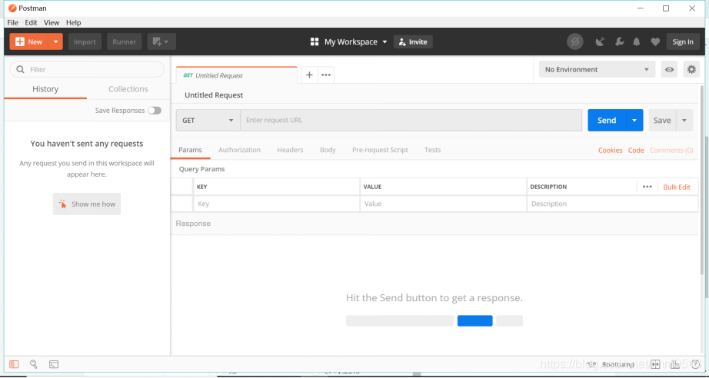Open the capture requests satellite icon
The height and width of the screenshot is (378, 709).
point(600,41)
